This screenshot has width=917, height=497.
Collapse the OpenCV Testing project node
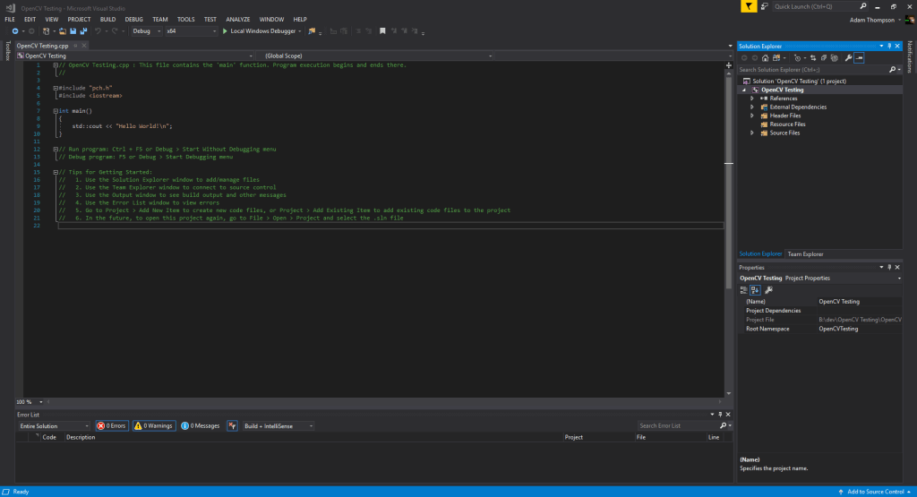pos(744,90)
